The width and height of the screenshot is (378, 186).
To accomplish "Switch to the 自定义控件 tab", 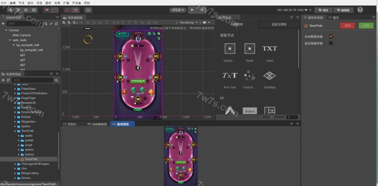I will point(279,24).
